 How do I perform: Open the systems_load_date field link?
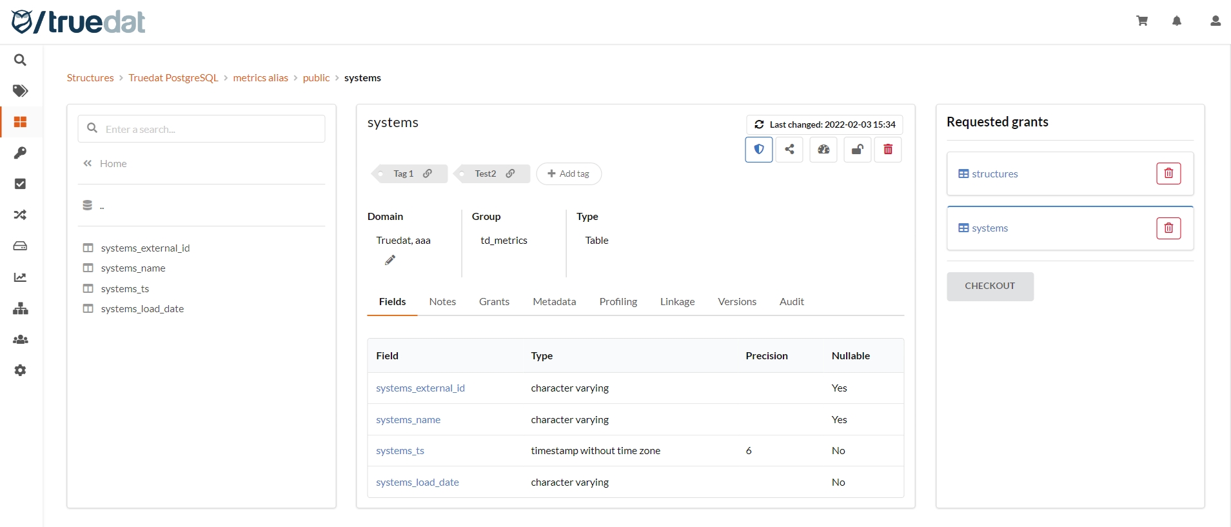tap(417, 482)
